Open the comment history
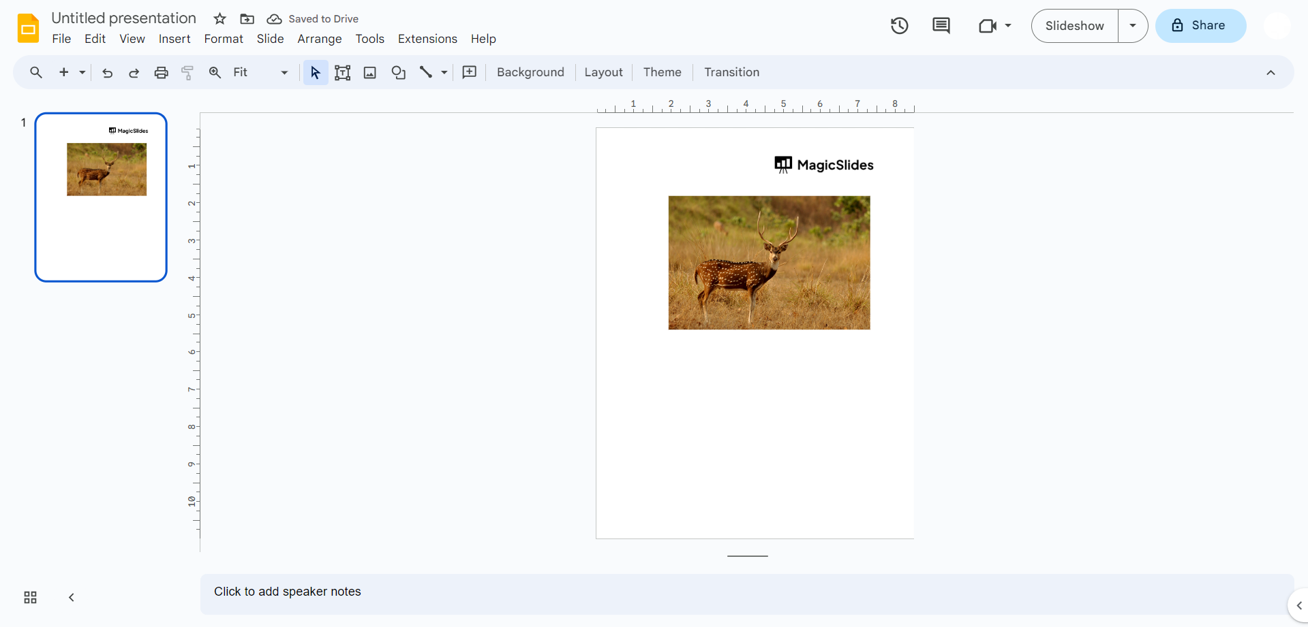This screenshot has width=1308, height=627. 941,25
